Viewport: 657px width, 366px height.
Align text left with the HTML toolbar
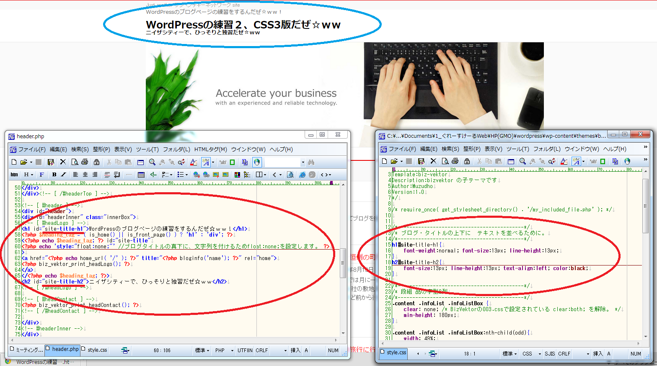coord(75,175)
